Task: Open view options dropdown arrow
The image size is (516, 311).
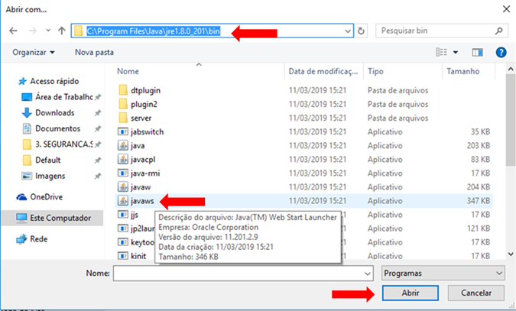Action: (456, 52)
